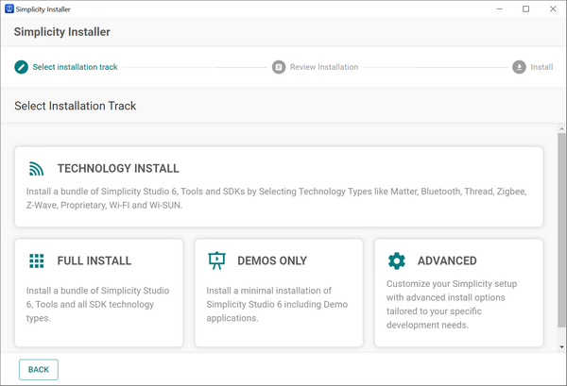Select the TECHNOLOGY INSTALL card title
Screen dimensions: 567x386
[118, 169]
